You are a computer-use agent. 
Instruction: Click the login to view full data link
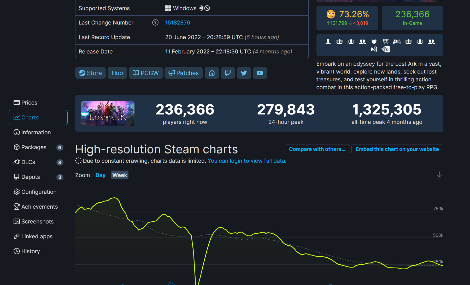[x=247, y=161]
